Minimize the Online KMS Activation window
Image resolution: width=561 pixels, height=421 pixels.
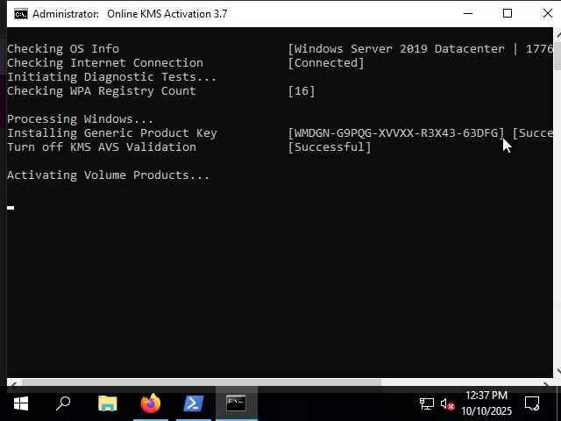[x=468, y=14]
